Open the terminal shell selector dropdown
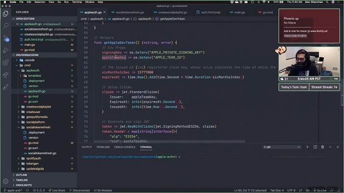 point(282,147)
